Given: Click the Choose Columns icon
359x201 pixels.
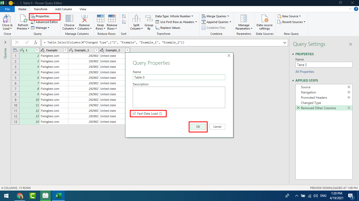Looking at the screenshot, I should [x=69, y=19].
